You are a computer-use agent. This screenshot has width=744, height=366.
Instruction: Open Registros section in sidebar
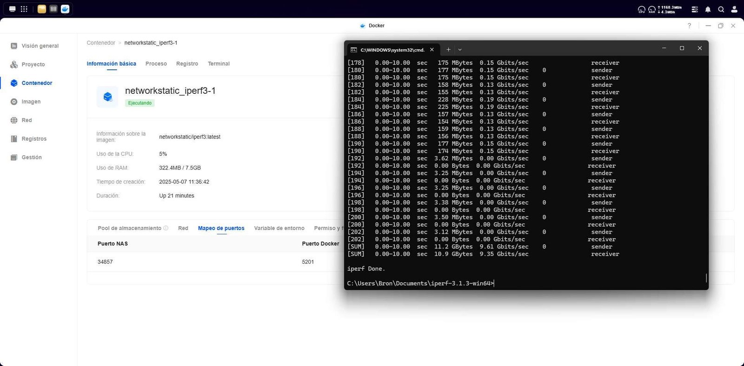pyautogui.click(x=34, y=139)
